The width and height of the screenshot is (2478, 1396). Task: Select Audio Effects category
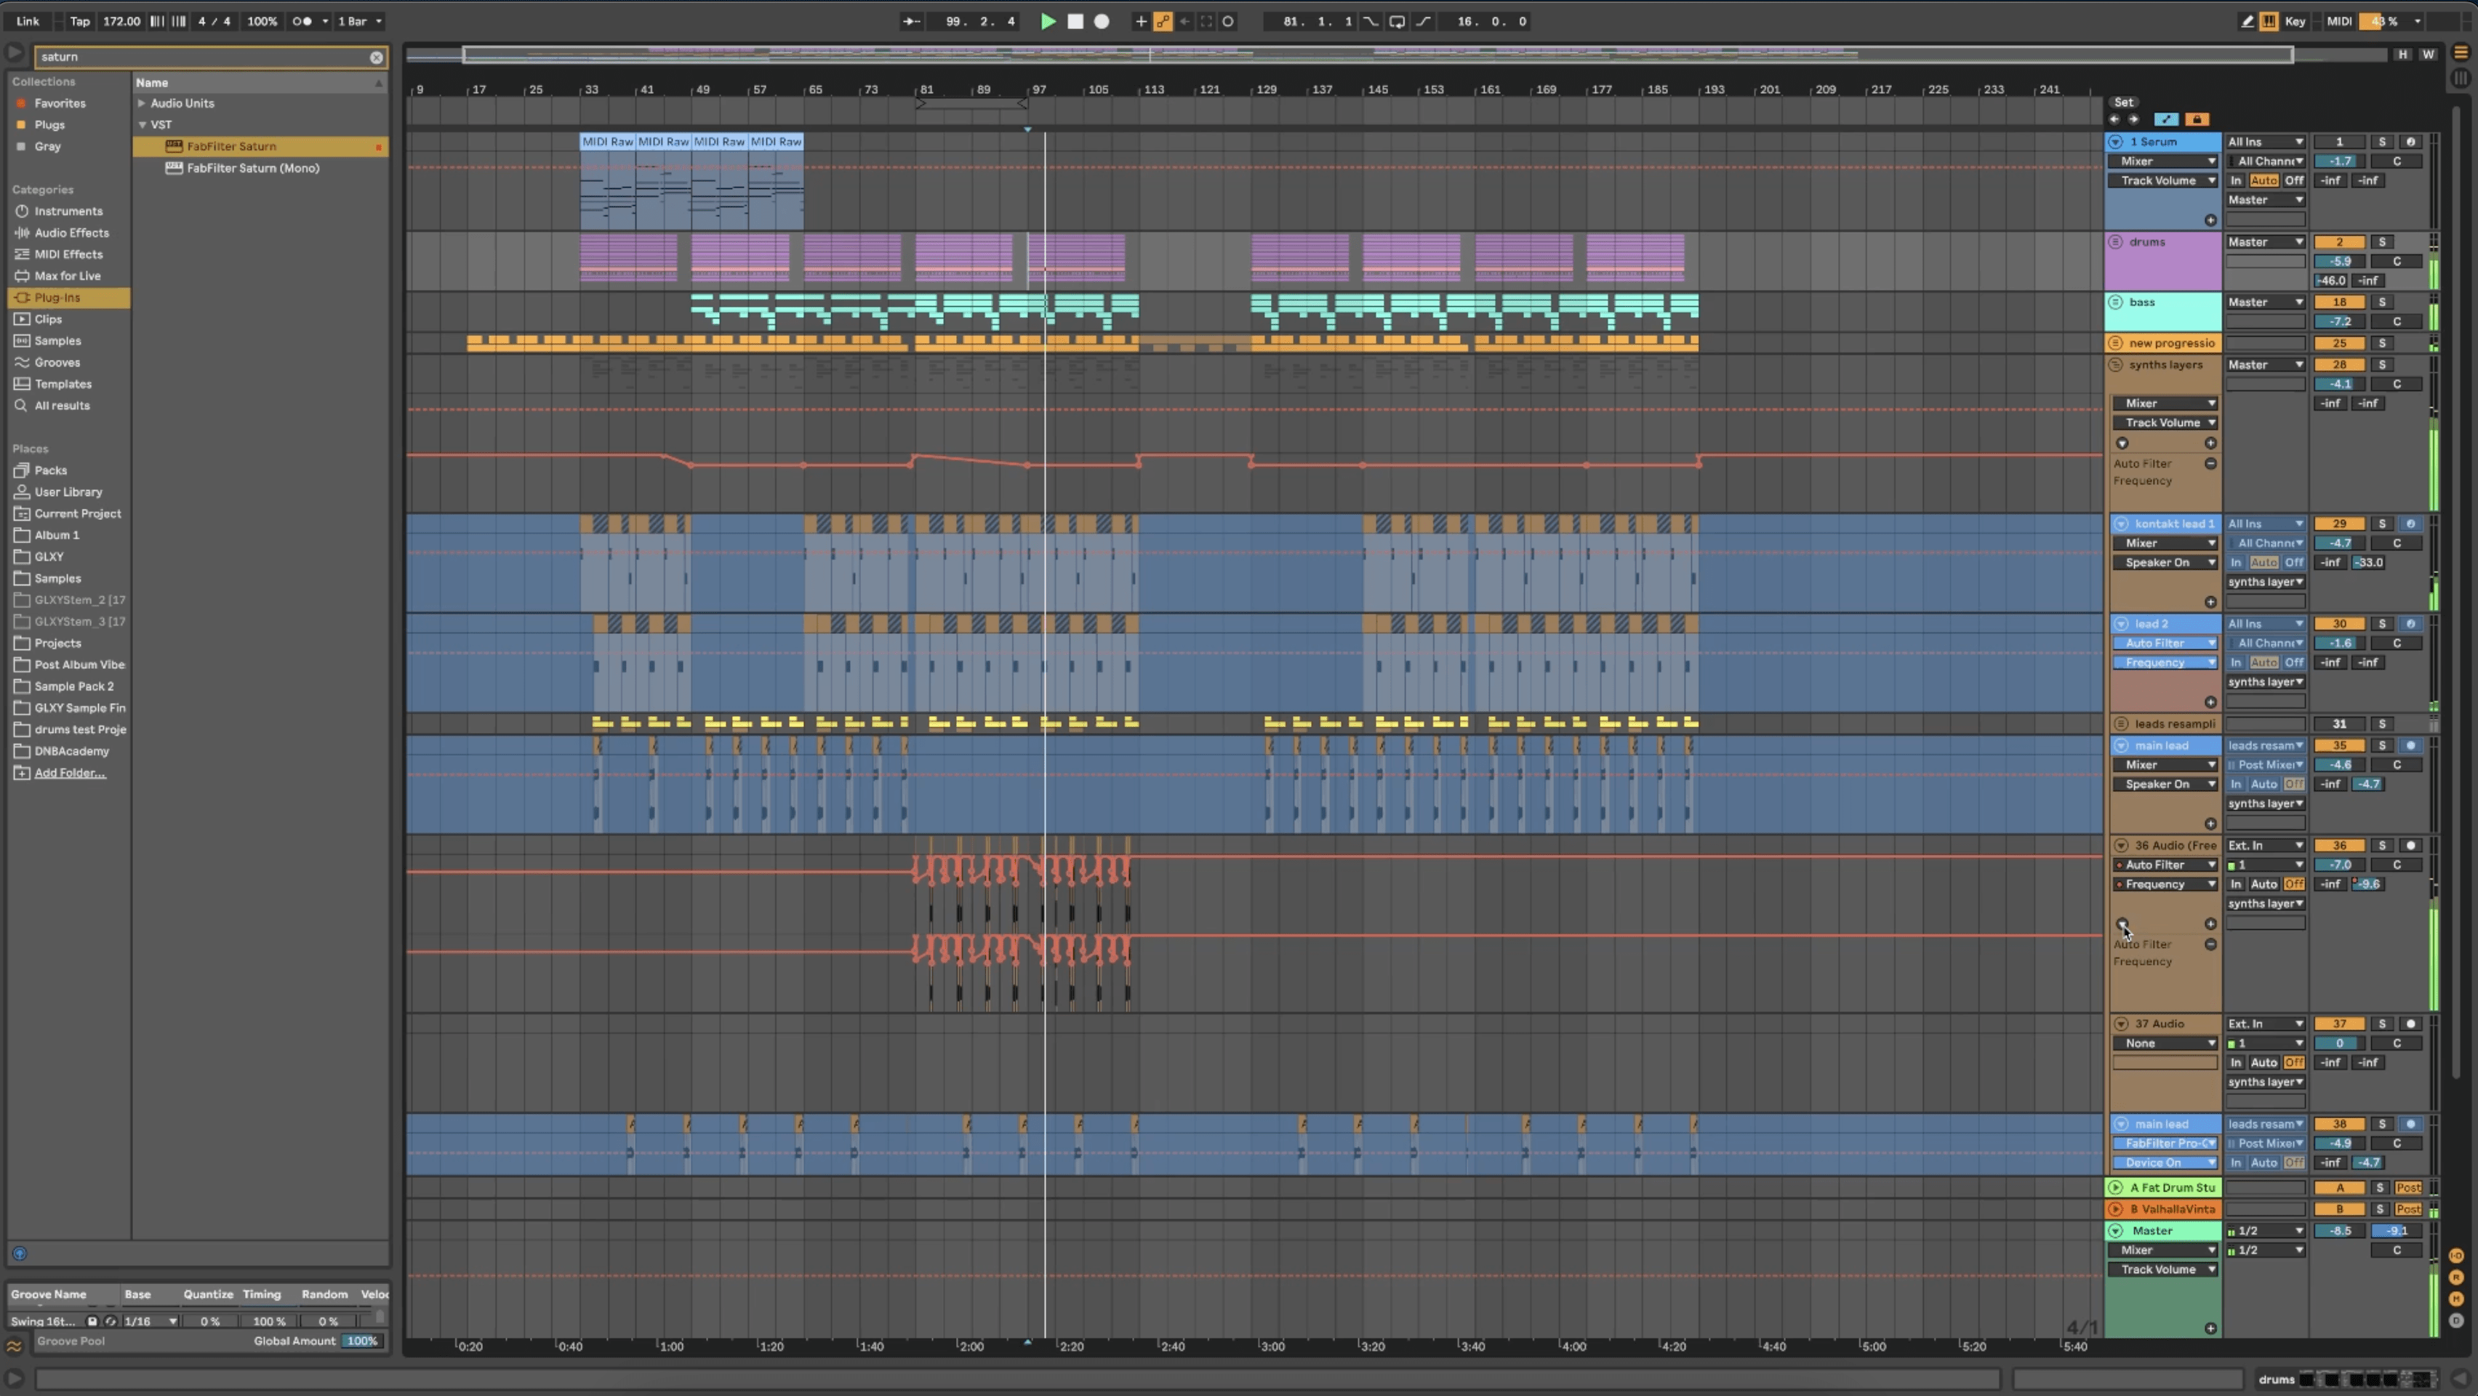coord(71,233)
